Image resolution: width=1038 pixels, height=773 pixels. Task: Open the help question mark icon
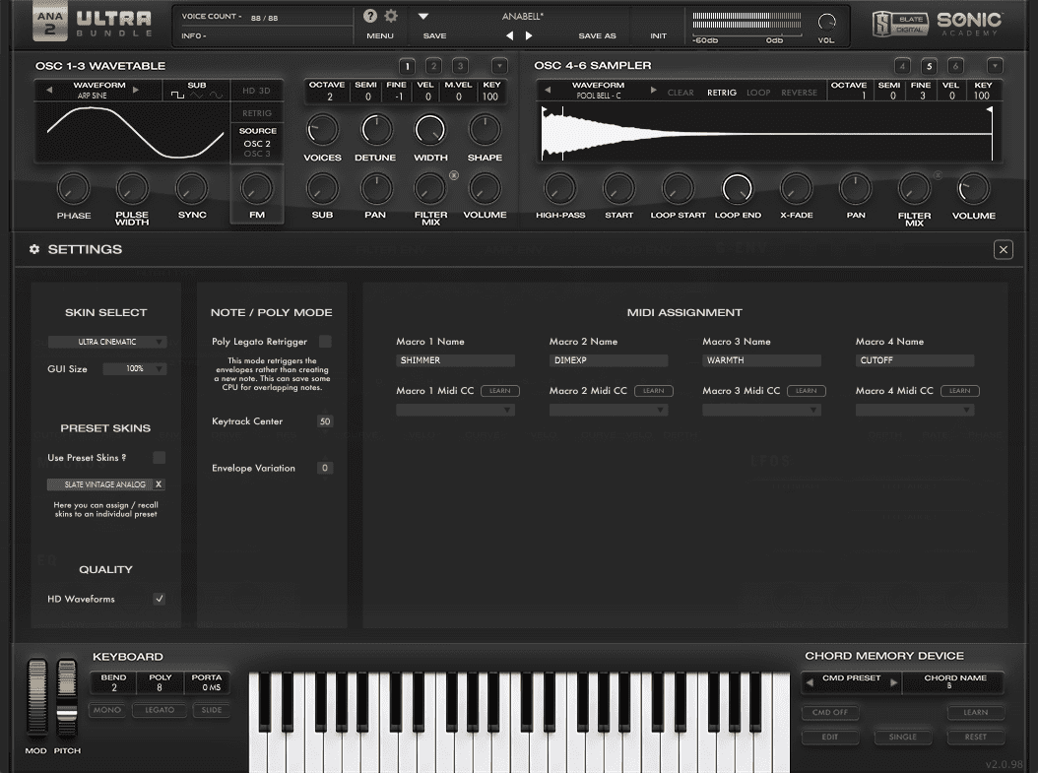click(x=370, y=16)
